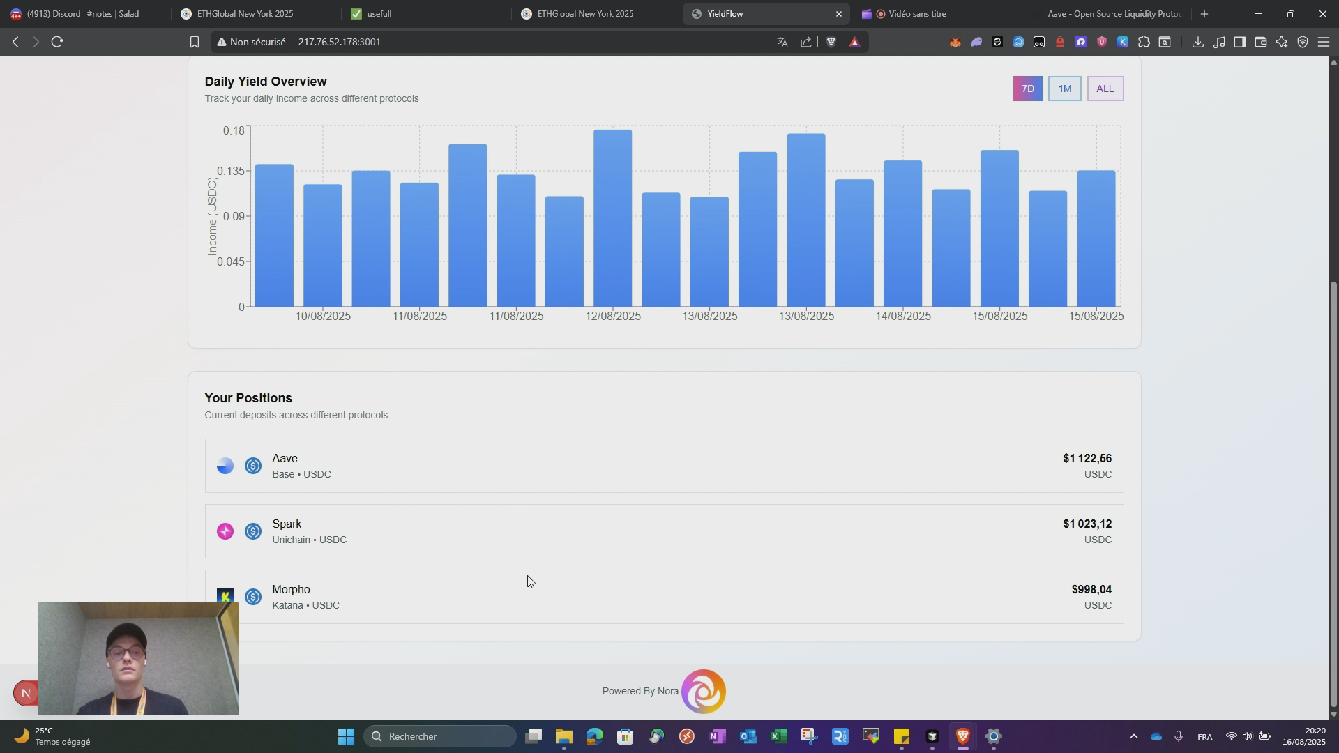The height and width of the screenshot is (753, 1339).
Task: Click the page vertical scrollbar
Action: [x=1333, y=488]
